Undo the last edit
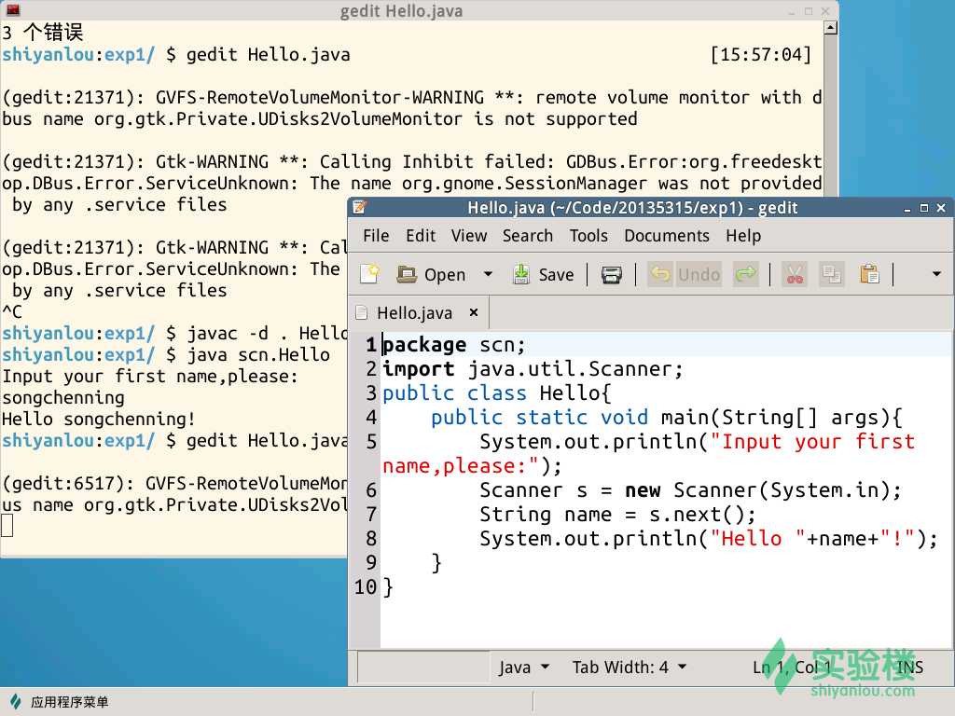955x716 pixels. 685,275
